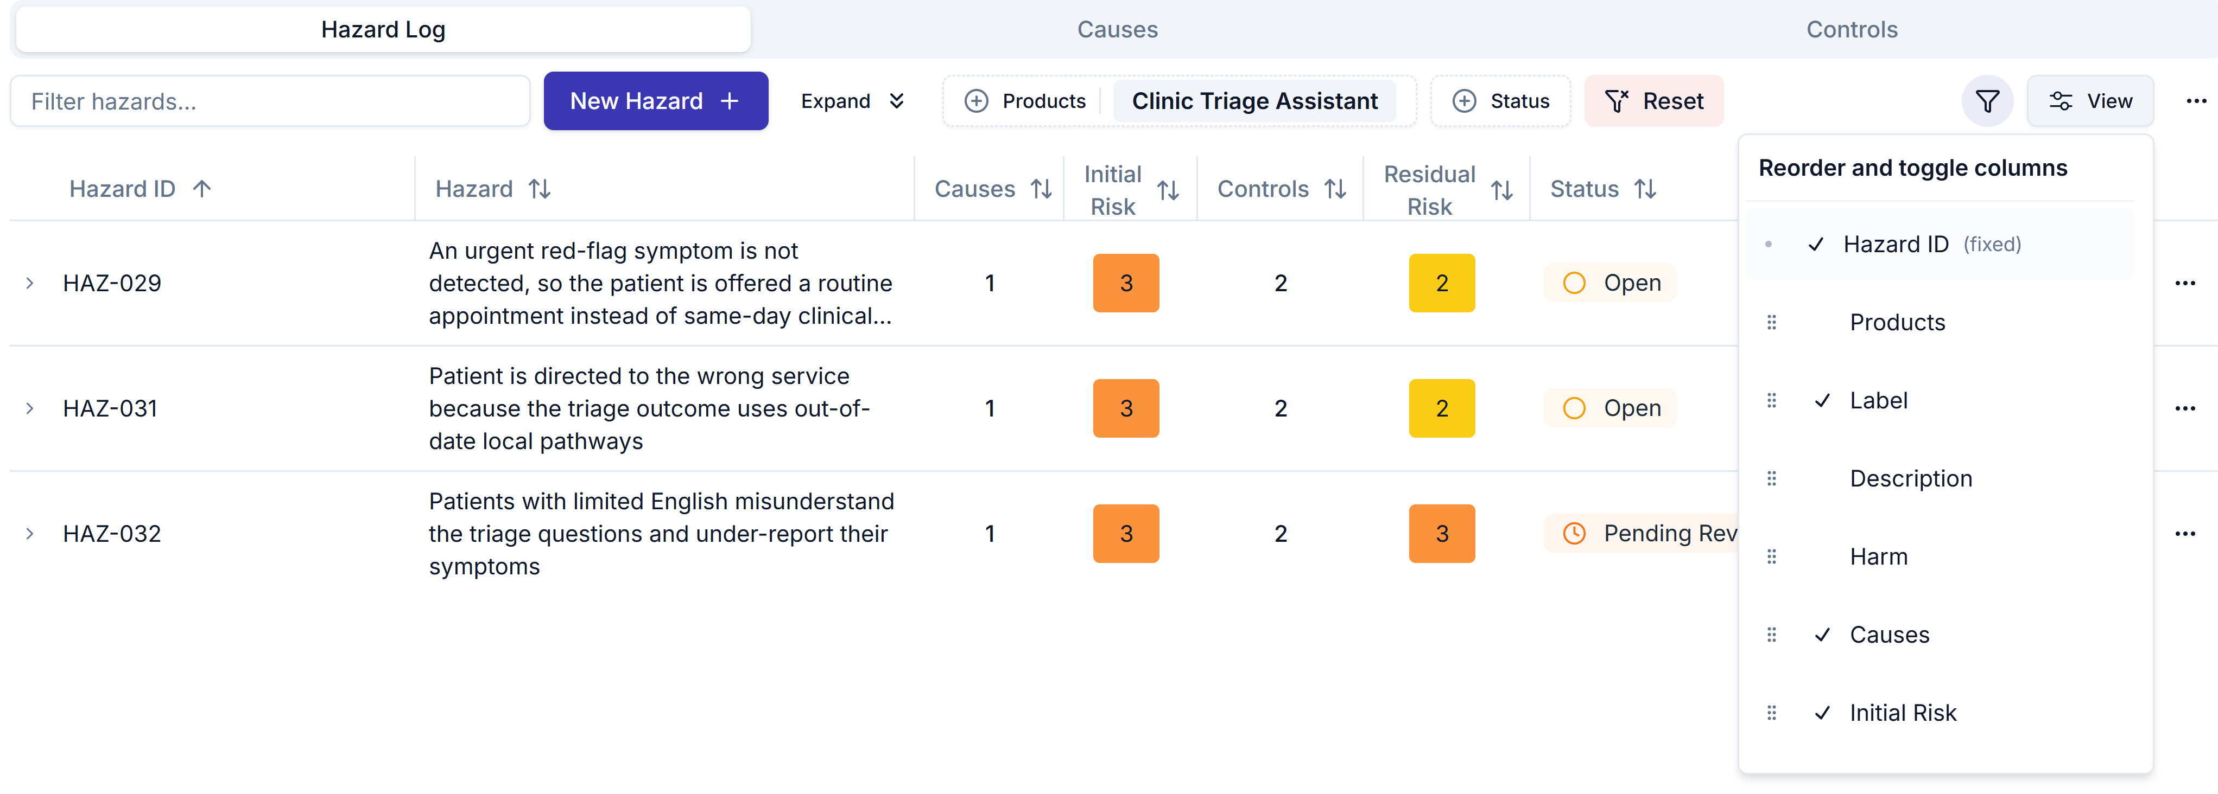The width and height of the screenshot is (2218, 794).
Task: Sort the Initial Risk column
Action: tap(1168, 190)
